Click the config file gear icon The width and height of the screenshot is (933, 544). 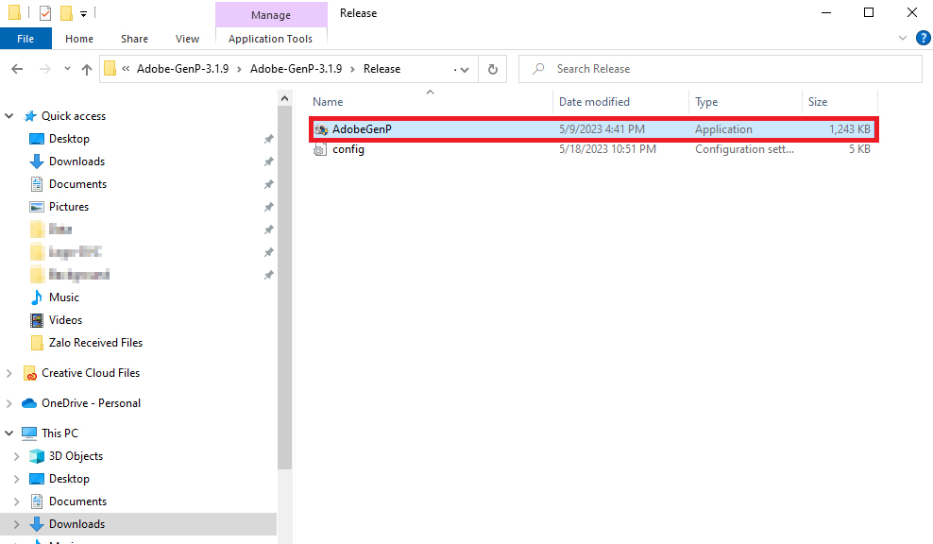tap(320, 149)
